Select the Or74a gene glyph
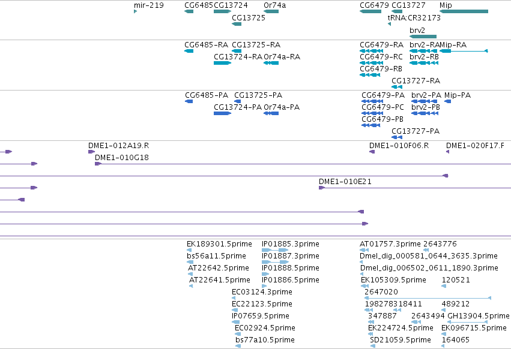Image resolution: width=511 pixels, height=349 pixels. 271,11
